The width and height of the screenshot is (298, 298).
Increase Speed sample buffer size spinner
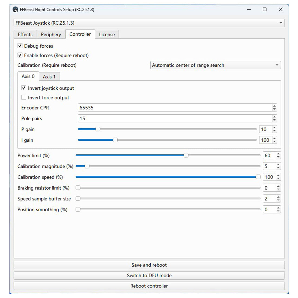tap(278, 197)
